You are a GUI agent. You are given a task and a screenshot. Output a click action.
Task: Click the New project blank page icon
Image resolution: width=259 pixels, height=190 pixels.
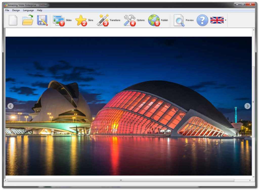click(x=13, y=20)
